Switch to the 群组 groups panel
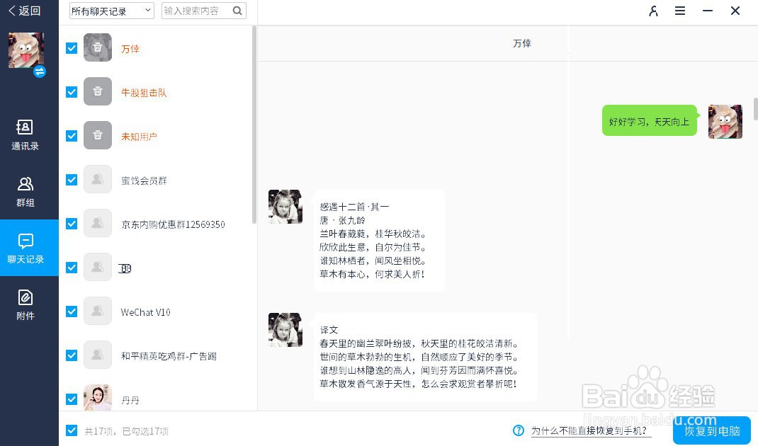This screenshot has width=758, height=446. click(25, 191)
